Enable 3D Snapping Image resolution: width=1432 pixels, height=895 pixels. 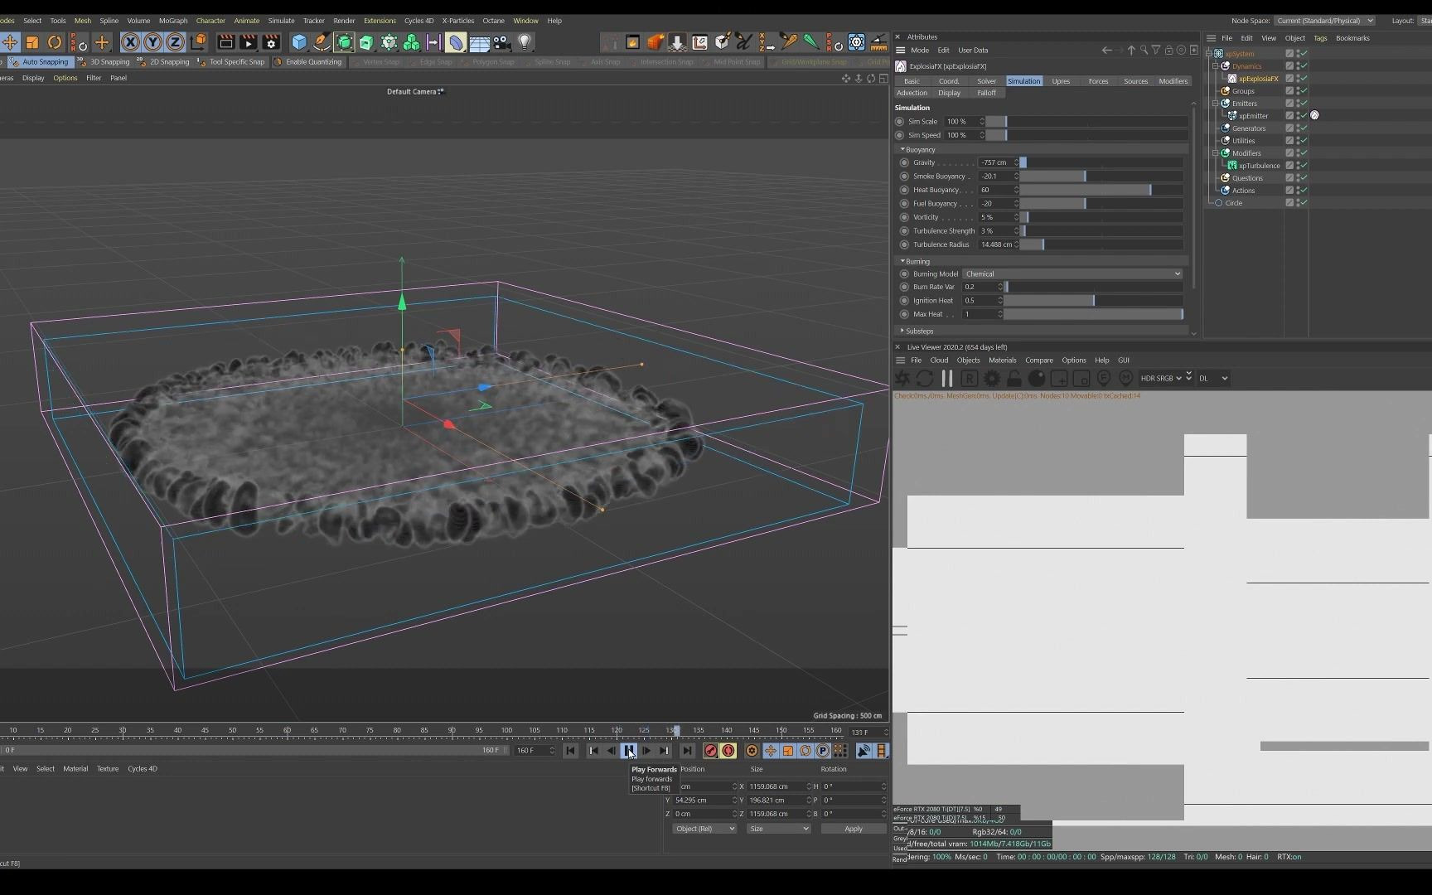click(104, 62)
